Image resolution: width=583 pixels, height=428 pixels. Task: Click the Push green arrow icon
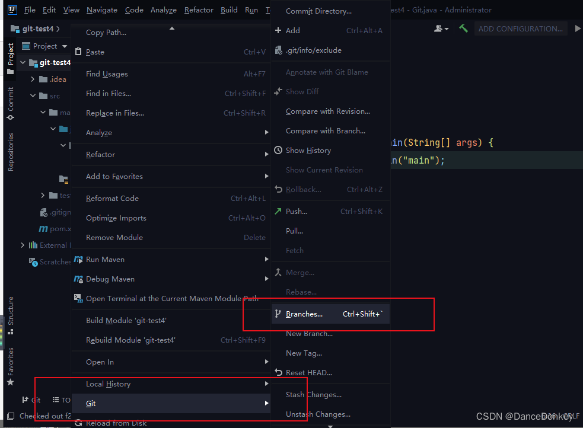(x=278, y=211)
